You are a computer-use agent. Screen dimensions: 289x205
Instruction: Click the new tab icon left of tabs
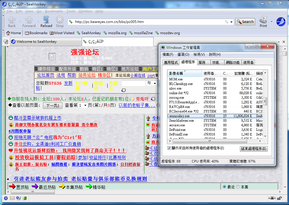[6, 42]
